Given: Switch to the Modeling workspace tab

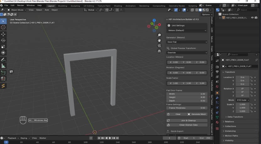Looking at the screenshot, I should pyautogui.click(x=63, y=6).
